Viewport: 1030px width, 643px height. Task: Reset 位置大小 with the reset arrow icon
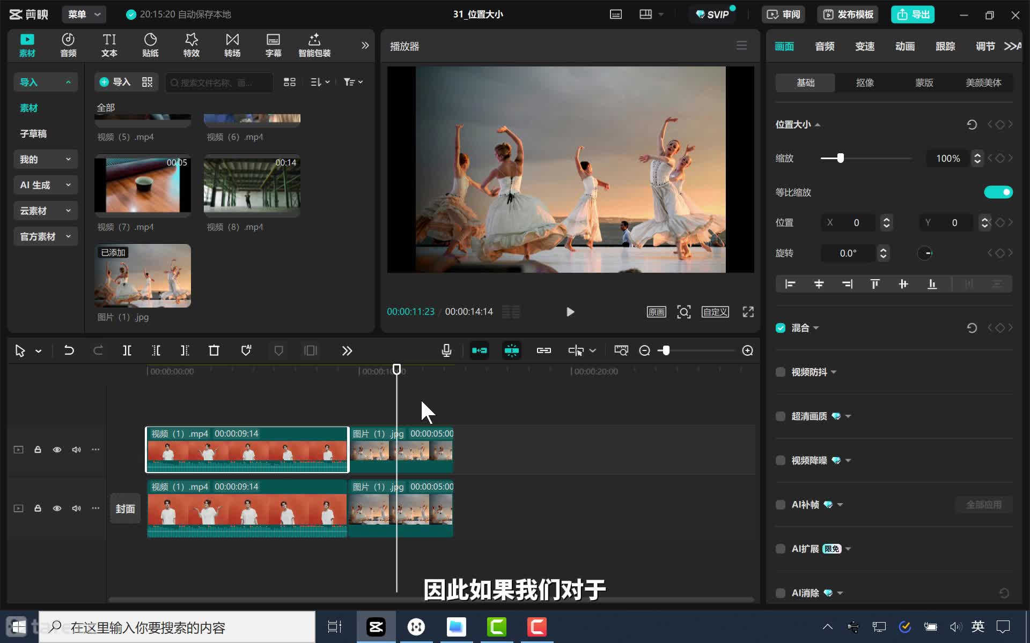[x=972, y=125]
